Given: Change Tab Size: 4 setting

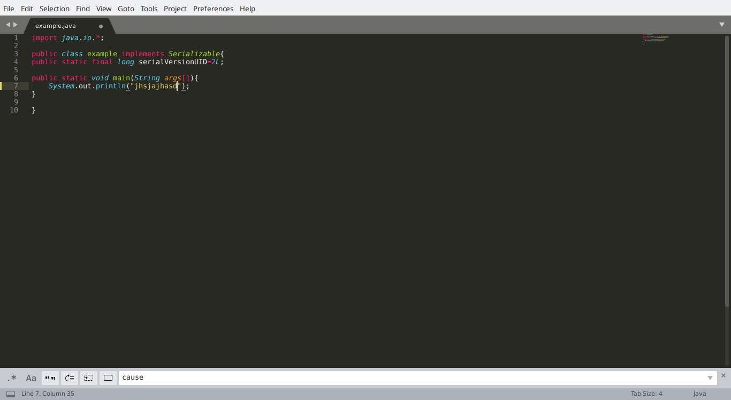Looking at the screenshot, I should (646, 394).
